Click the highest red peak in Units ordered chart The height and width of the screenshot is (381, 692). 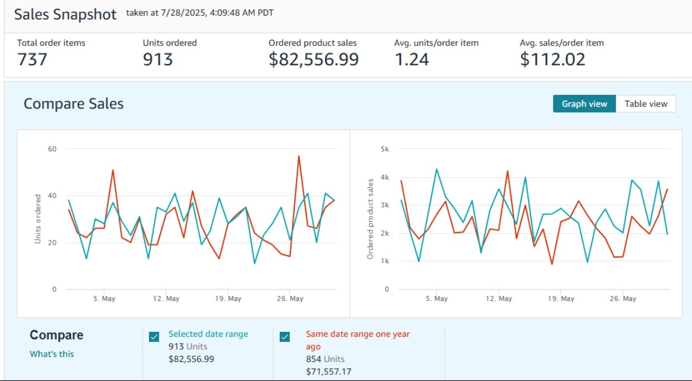[299, 156]
